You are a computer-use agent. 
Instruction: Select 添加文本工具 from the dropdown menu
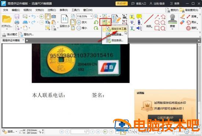[x=115, y=29]
